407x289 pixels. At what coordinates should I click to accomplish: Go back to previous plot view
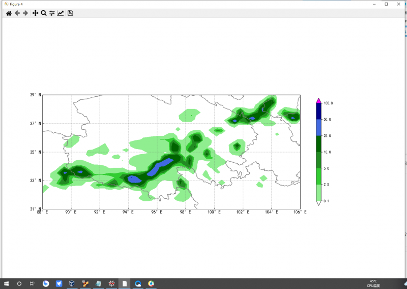[17, 13]
